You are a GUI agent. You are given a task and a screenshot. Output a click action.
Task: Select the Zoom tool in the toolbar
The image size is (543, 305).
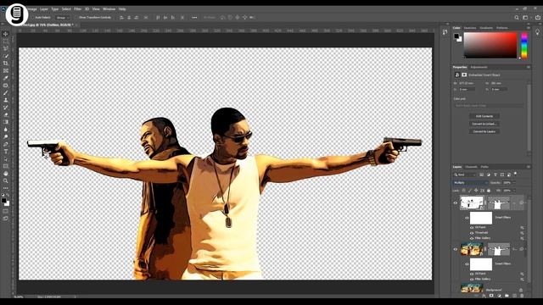pyautogui.click(x=6, y=180)
